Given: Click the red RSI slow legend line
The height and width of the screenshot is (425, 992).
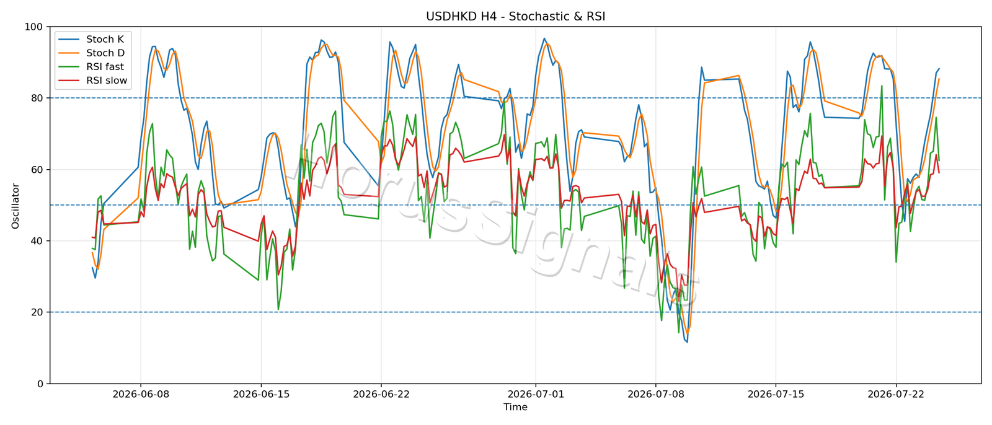Looking at the screenshot, I should pos(69,81).
